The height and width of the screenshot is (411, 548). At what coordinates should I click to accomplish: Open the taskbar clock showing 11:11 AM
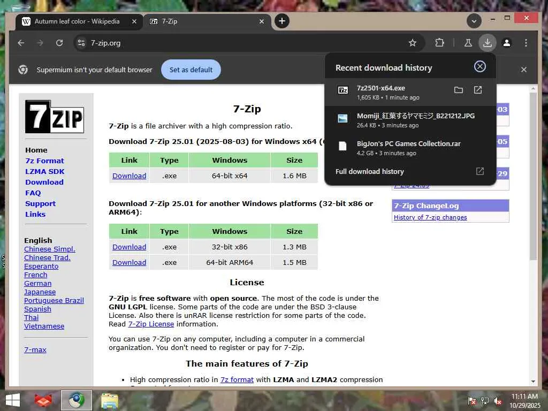coord(524,401)
